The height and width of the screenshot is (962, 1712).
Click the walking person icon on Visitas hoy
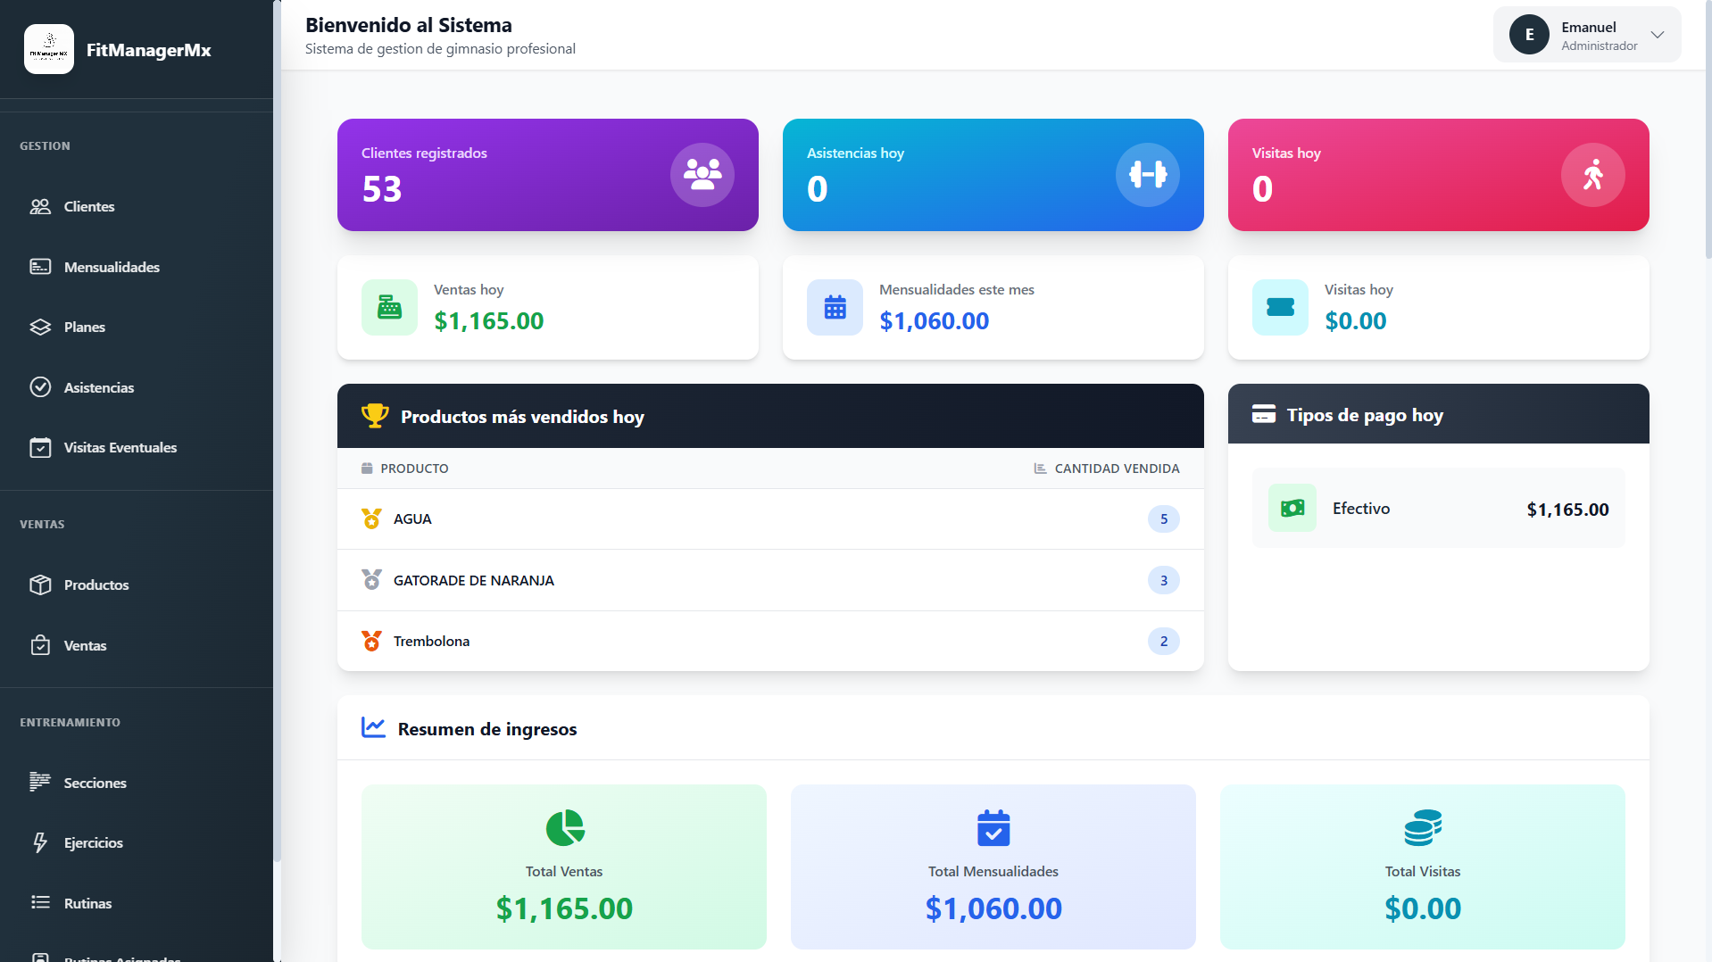(1592, 175)
